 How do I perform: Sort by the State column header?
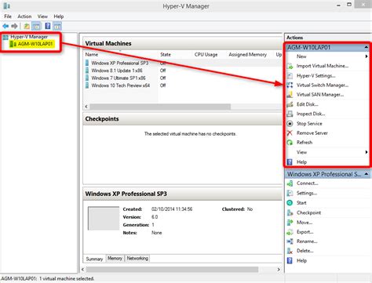[x=166, y=55]
